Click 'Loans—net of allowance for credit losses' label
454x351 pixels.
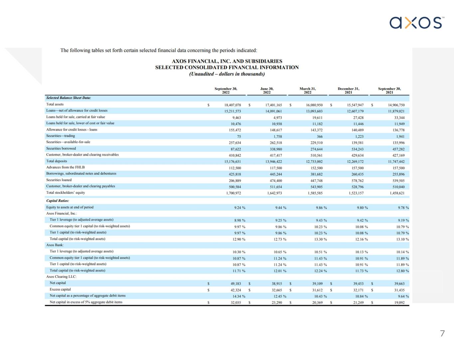pos(77,110)
